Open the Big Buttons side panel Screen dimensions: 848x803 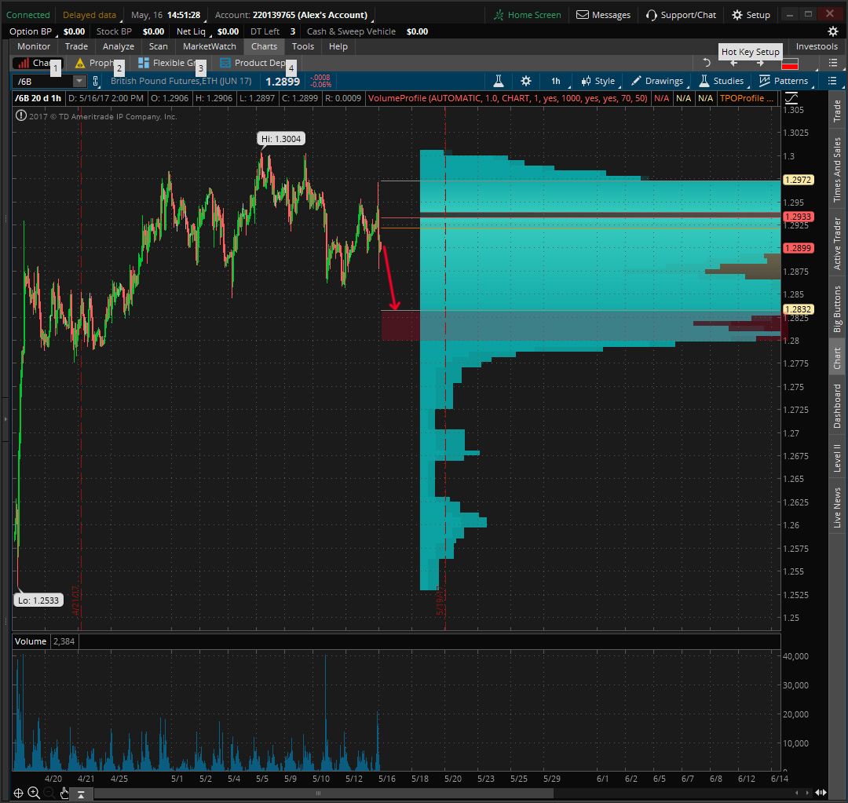click(x=837, y=308)
